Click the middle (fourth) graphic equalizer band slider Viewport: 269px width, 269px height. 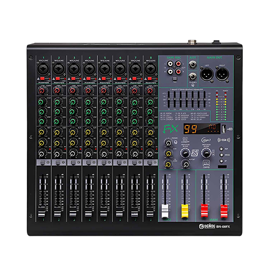pos(187,100)
